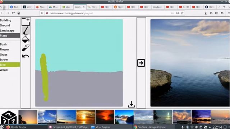Pick the purple twilight style thumbnail
Image resolution: width=230 pixels, height=129 pixels.
pos(201,117)
